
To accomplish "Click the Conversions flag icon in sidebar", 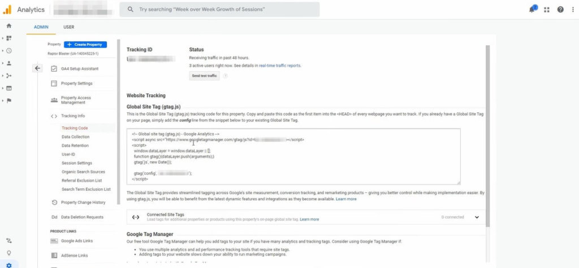I will (8, 100).
